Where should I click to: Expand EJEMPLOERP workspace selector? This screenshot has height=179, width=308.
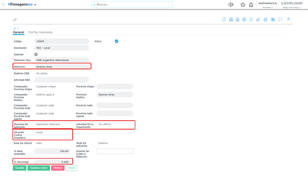pyautogui.click(x=292, y=5)
